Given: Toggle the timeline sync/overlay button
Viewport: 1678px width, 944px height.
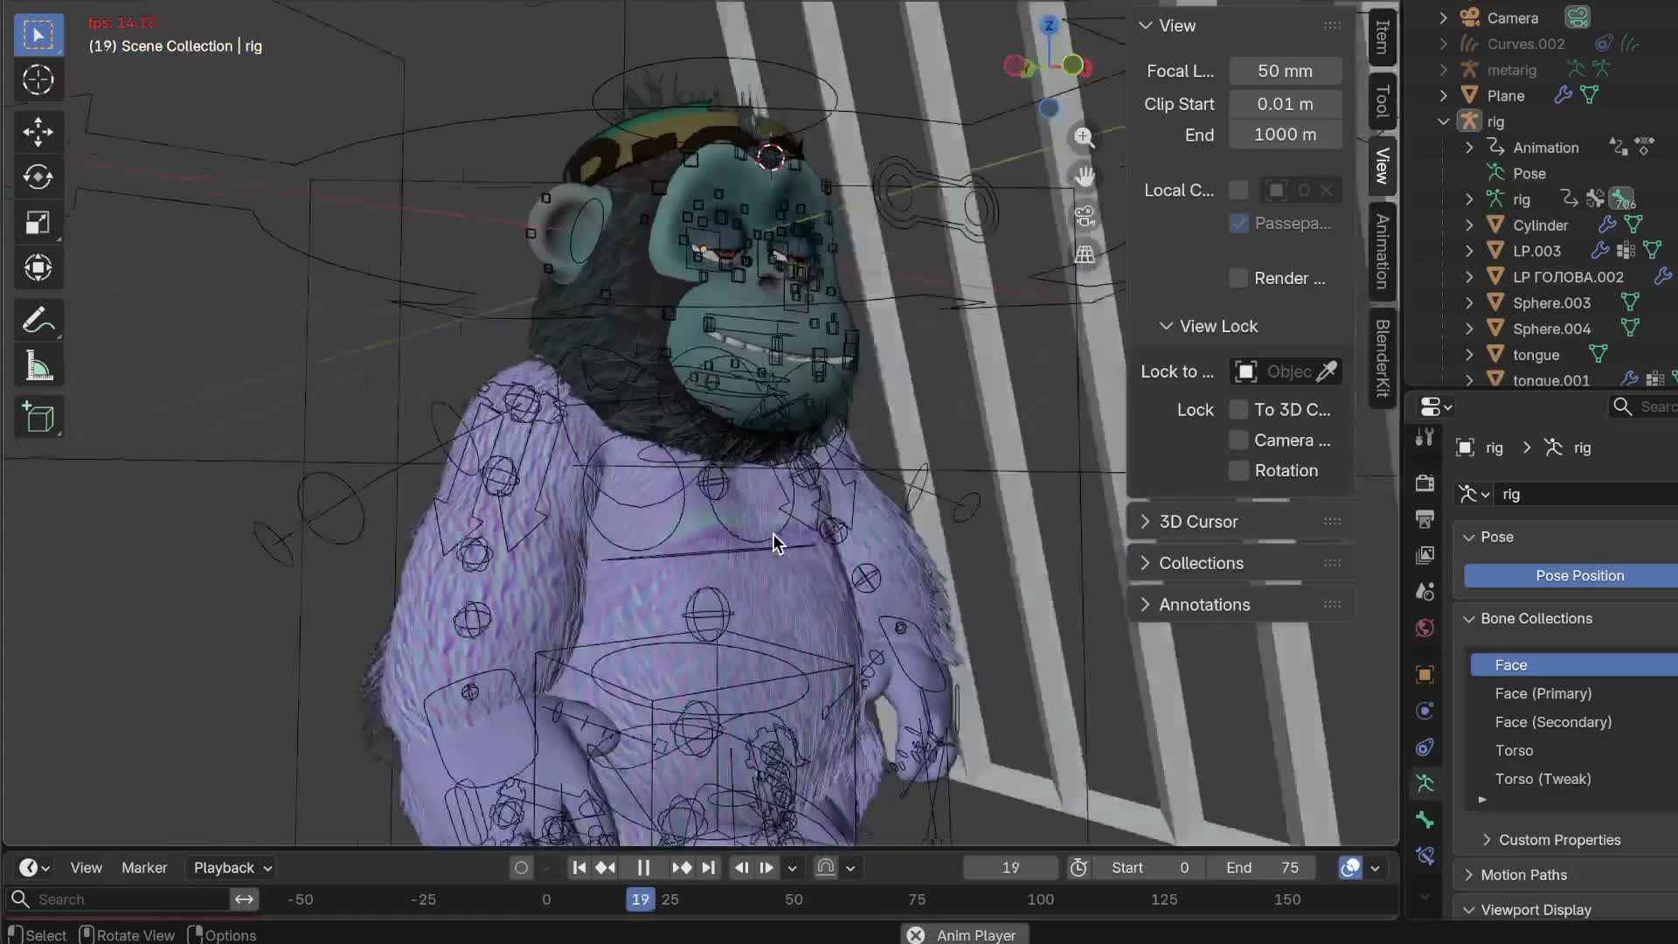Looking at the screenshot, I should [x=1350, y=868].
